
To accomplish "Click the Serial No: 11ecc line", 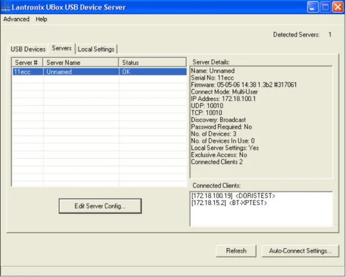I will click(212, 78).
